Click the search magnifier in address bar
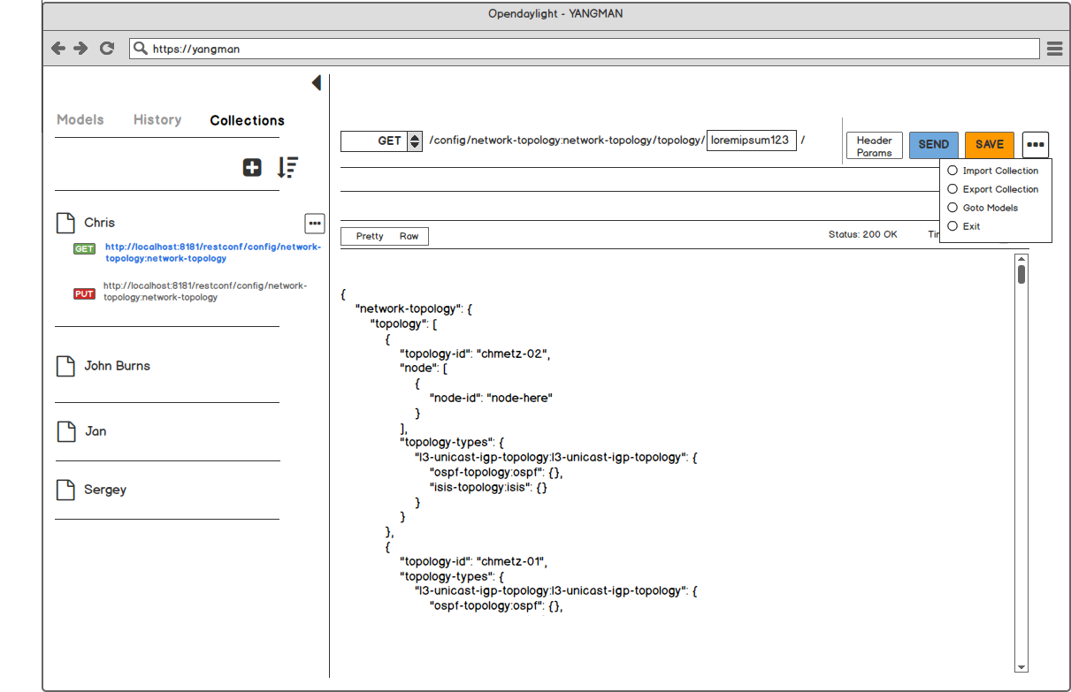The image size is (1071, 692). [140, 49]
